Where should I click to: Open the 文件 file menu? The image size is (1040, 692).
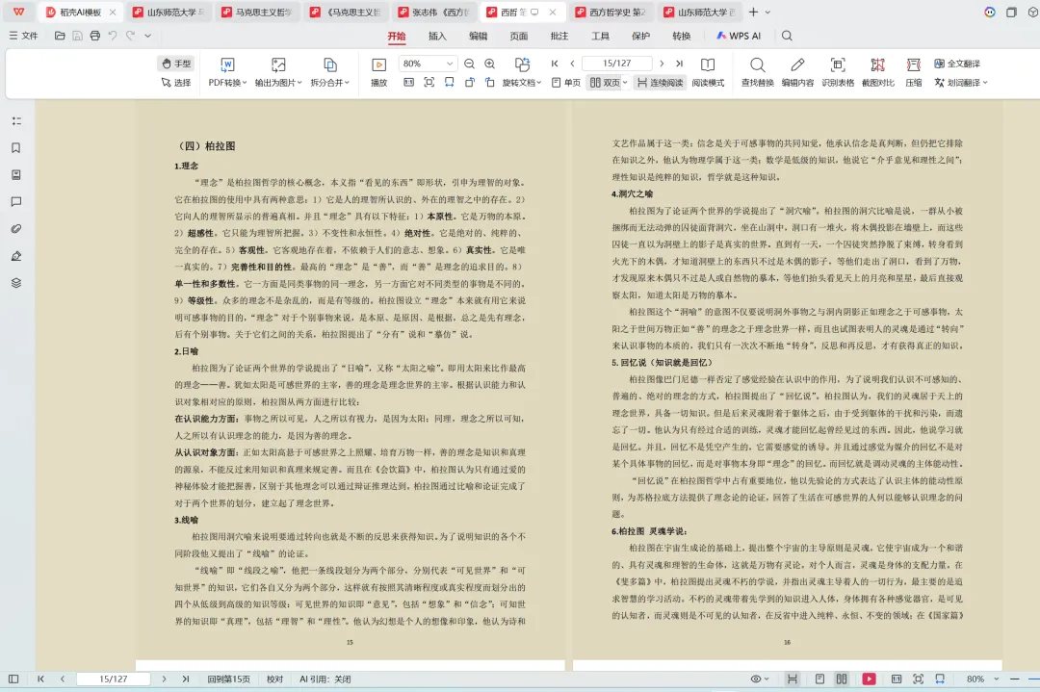click(x=24, y=36)
